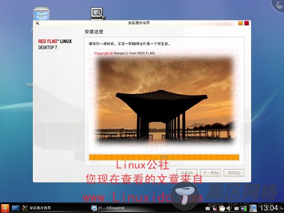
Task: Open the clipboard tray icon
Action: (x=222, y=208)
